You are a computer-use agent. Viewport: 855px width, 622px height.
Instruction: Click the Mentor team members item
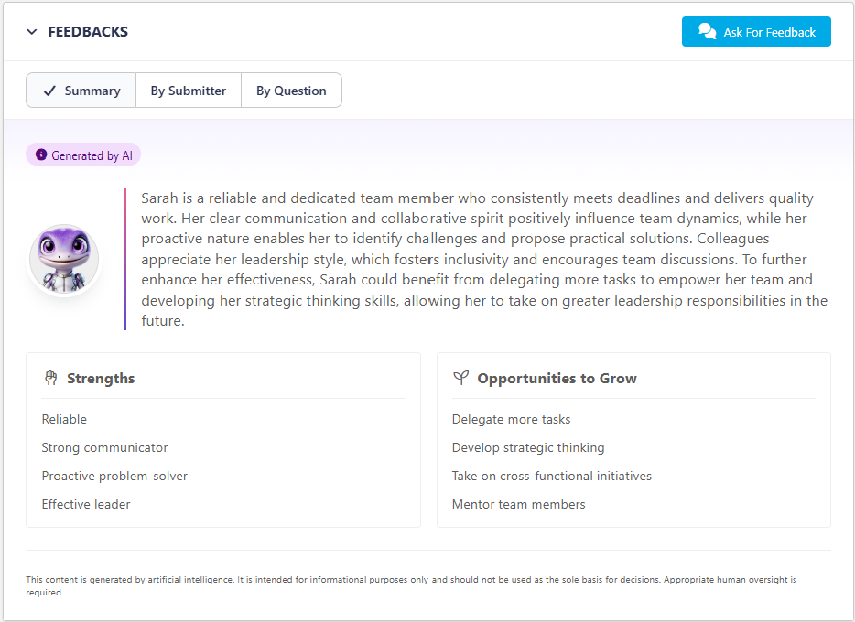(x=518, y=504)
